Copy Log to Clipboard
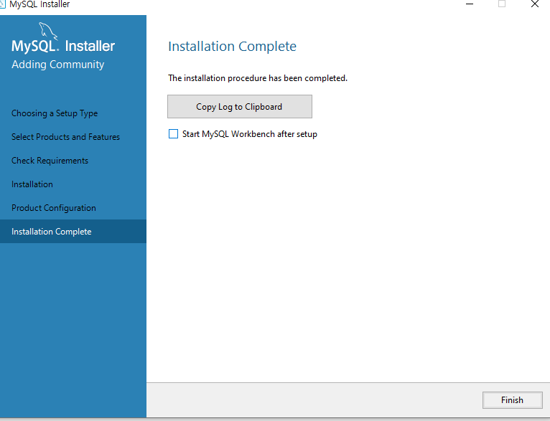 [240, 106]
